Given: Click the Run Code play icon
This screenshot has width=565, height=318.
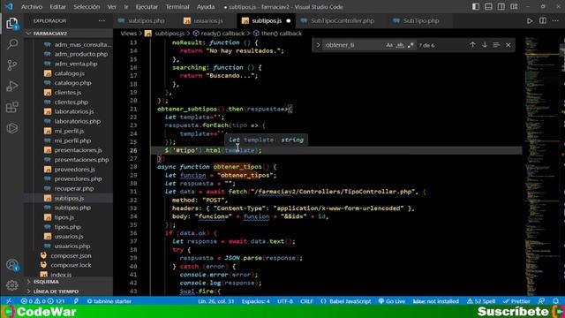Looking at the screenshot, I should coord(530,21).
